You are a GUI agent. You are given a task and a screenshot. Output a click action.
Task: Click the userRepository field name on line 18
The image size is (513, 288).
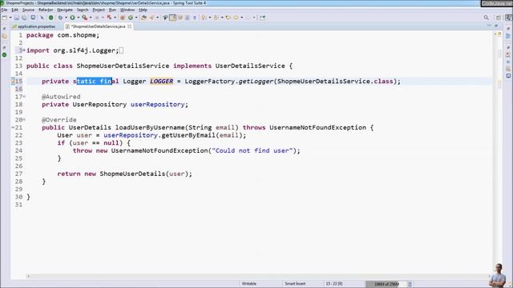tap(158, 104)
